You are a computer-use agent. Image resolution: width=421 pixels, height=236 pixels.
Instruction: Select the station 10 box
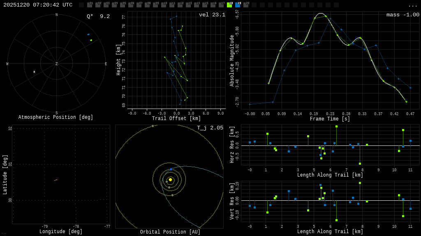point(164,5)
